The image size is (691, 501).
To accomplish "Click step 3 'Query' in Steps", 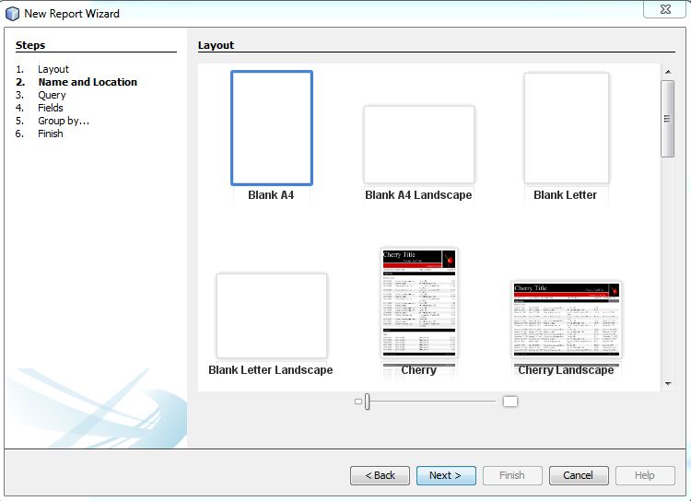I will point(52,95).
